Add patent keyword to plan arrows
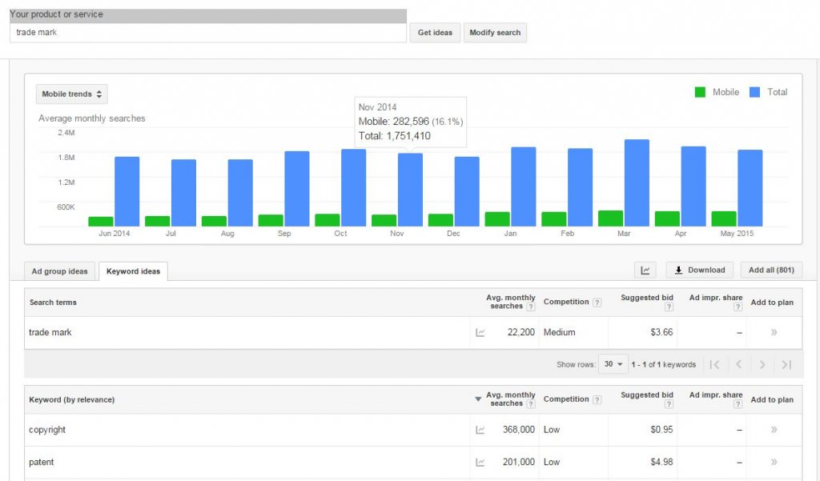This screenshot has height=481, width=820. click(x=774, y=463)
